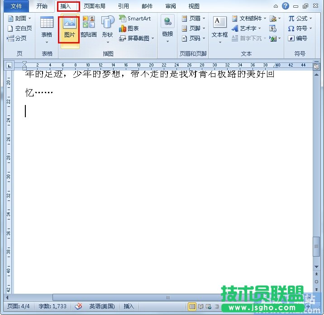Insert a 图表 chart
This screenshot has width=324, height=315.
click(129, 29)
